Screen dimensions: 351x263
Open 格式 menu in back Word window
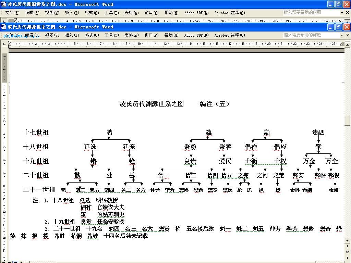(92, 13)
